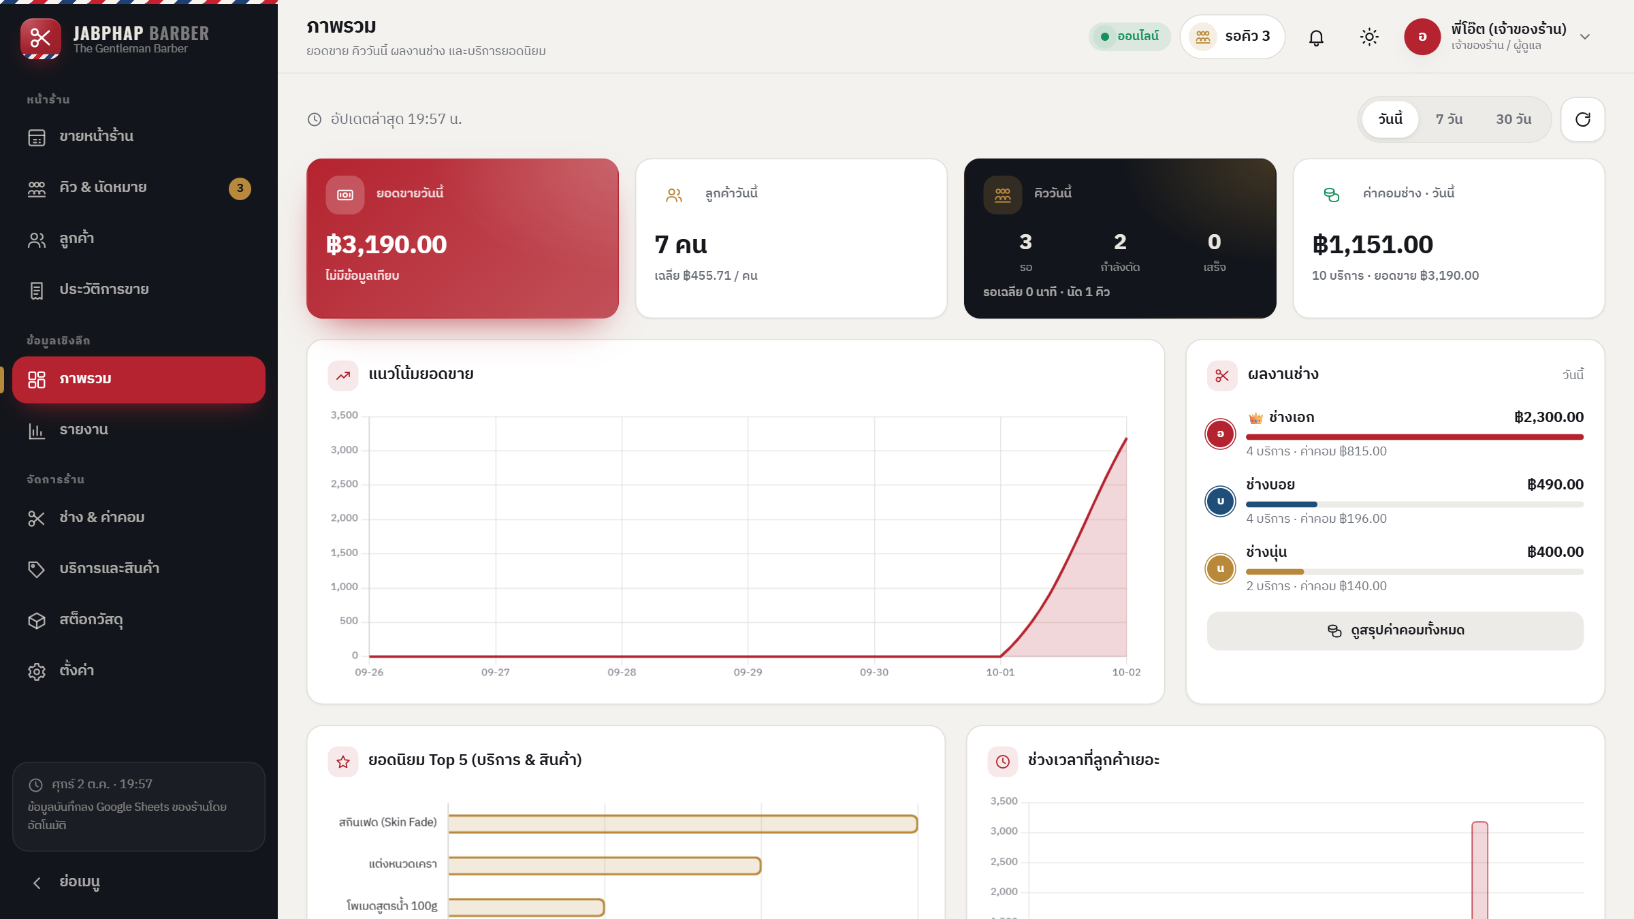Click the notification bell icon
1634x919 pixels.
pos(1316,37)
